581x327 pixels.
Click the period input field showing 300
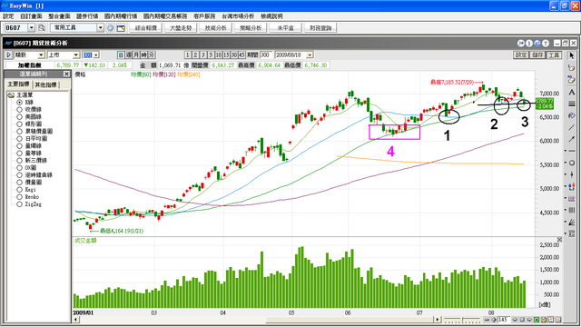click(x=266, y=54)
